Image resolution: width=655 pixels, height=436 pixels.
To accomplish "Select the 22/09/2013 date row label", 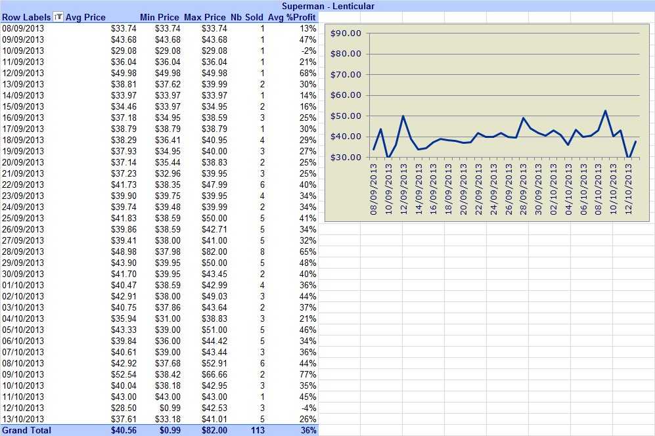I will (23, 185).
